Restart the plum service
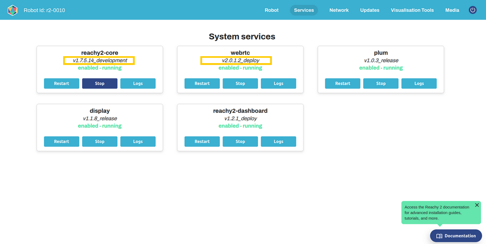The image size is (486, 244). point(343,84)
